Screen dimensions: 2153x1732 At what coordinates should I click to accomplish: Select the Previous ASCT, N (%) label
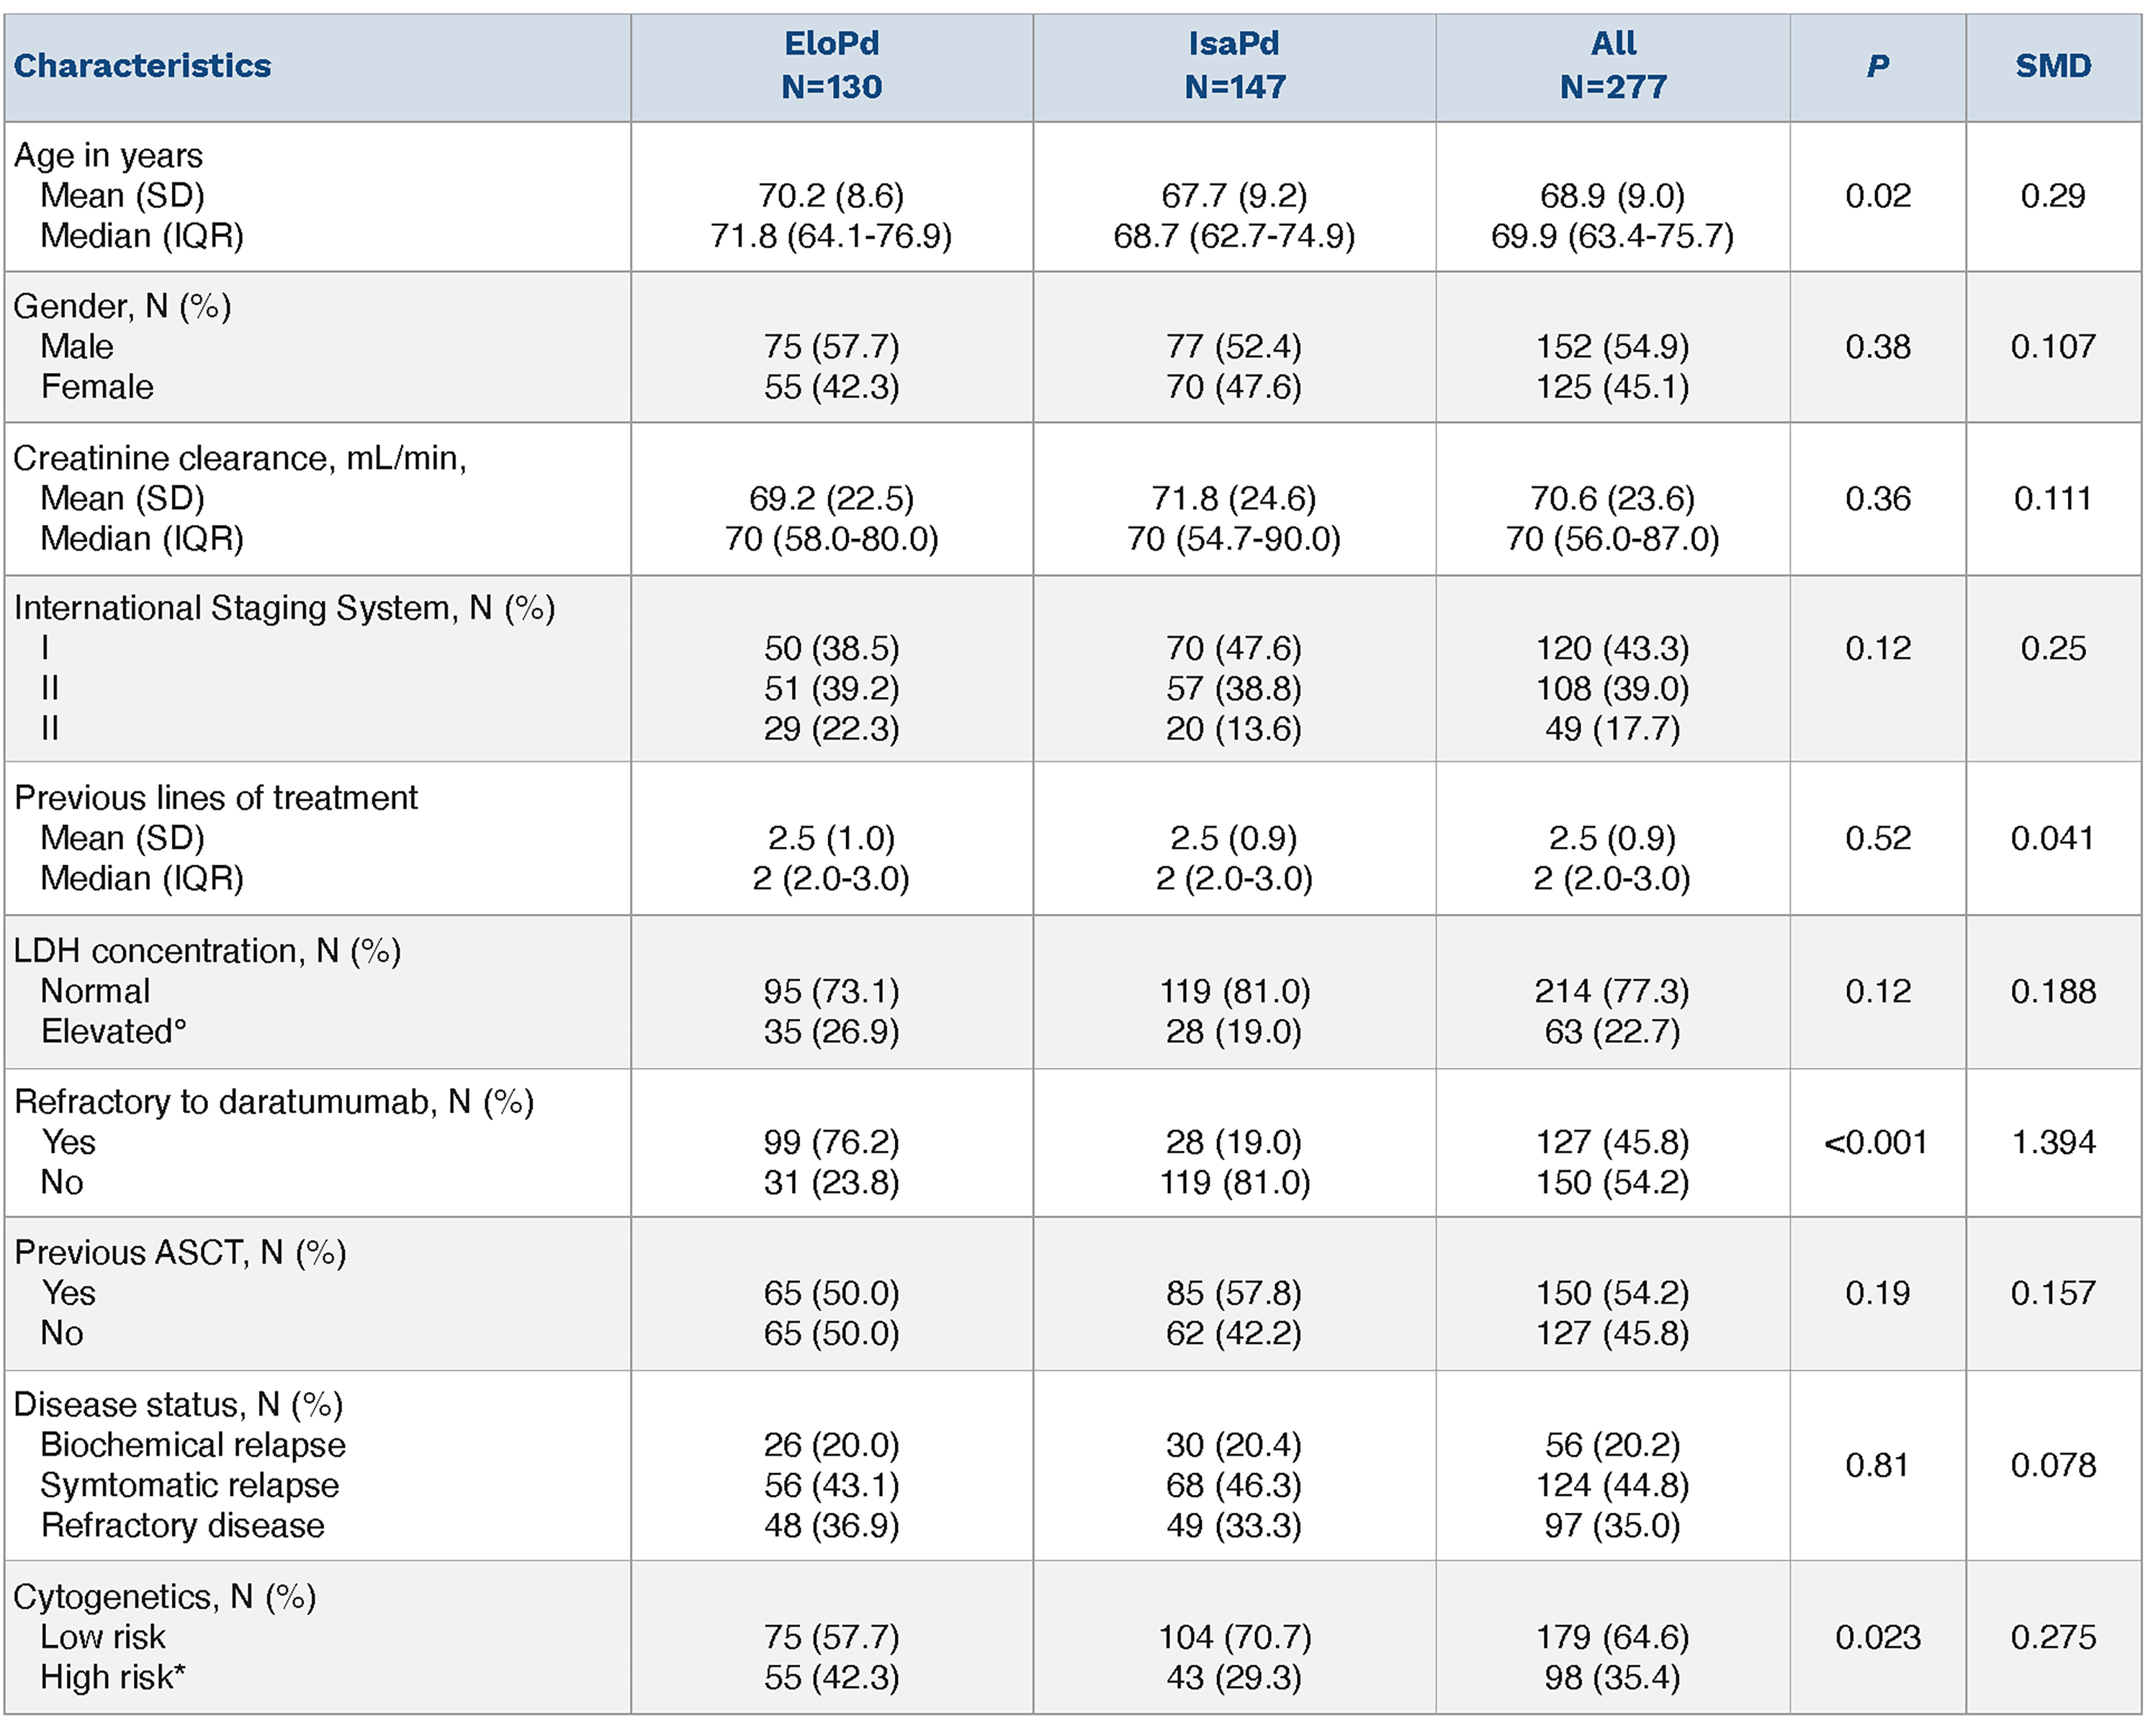(x=180, y=1252)
